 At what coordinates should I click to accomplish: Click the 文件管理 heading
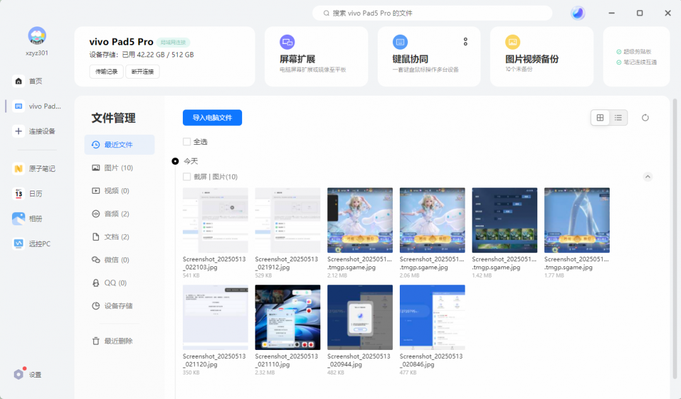click(113, 118)
